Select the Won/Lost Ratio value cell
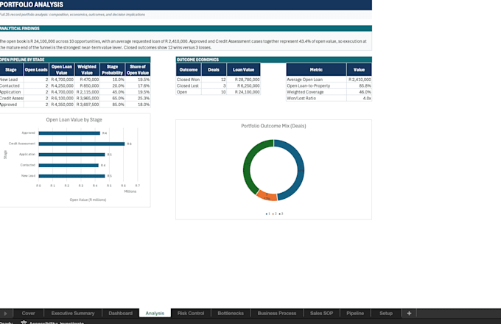 (359, 99)
